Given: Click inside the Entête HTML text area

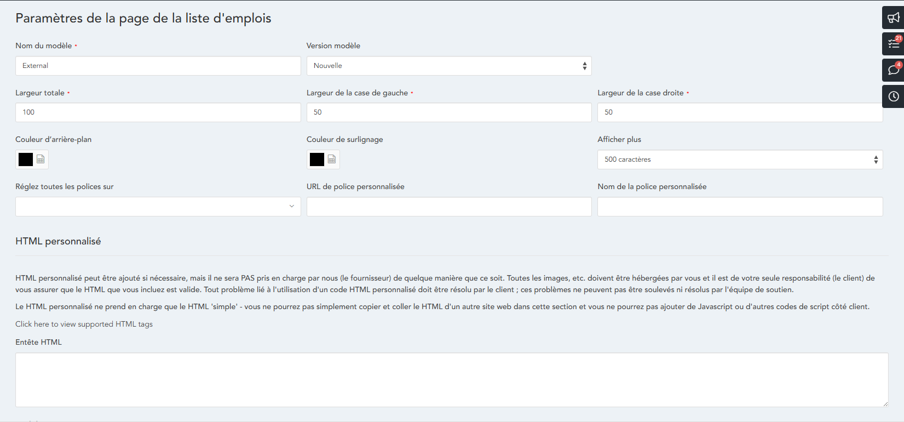Looking at the screenshot, I should [x=451, y=379].
